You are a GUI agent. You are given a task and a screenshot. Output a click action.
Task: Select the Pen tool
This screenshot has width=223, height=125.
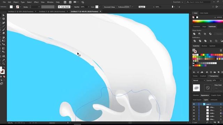tap(3, 23)
